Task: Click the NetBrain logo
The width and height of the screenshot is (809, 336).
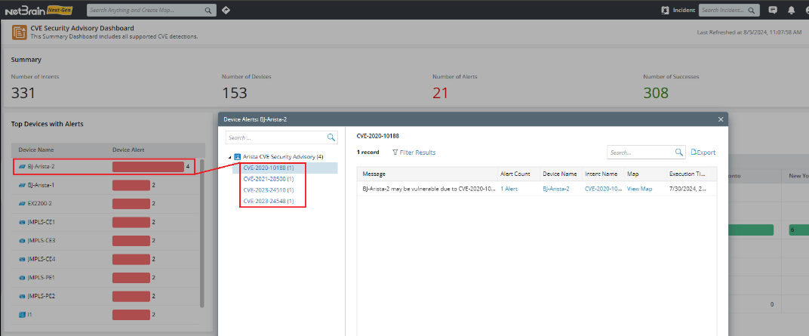Action: pyautogui.click(x=38, y=10)
